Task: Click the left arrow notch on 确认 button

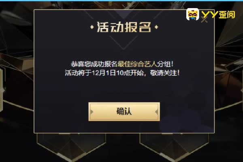Action: pos(92,112)
